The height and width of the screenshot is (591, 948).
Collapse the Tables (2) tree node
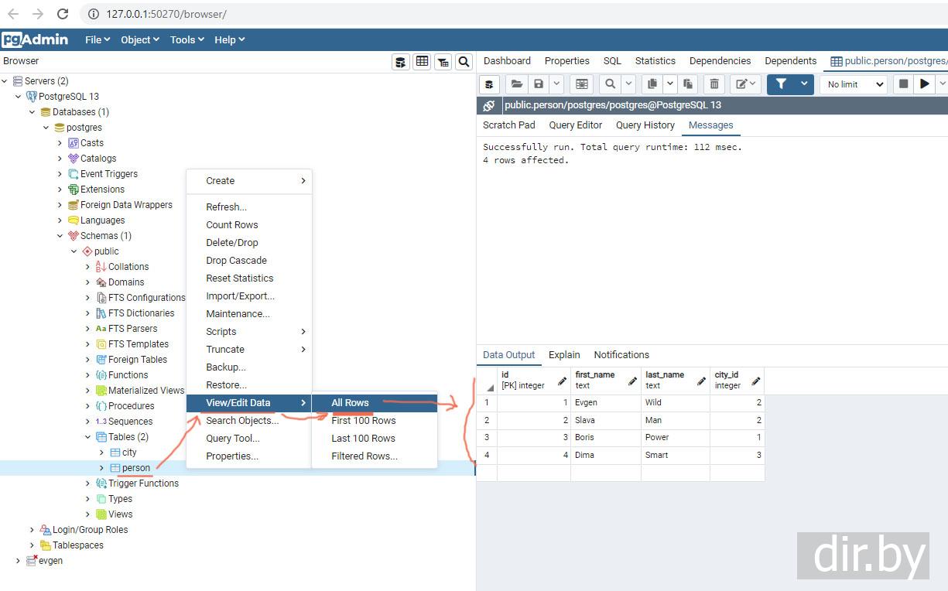87,437
